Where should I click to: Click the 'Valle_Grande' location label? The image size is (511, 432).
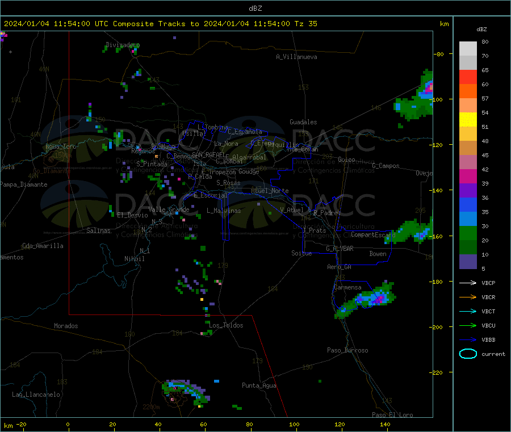[169, 209]
